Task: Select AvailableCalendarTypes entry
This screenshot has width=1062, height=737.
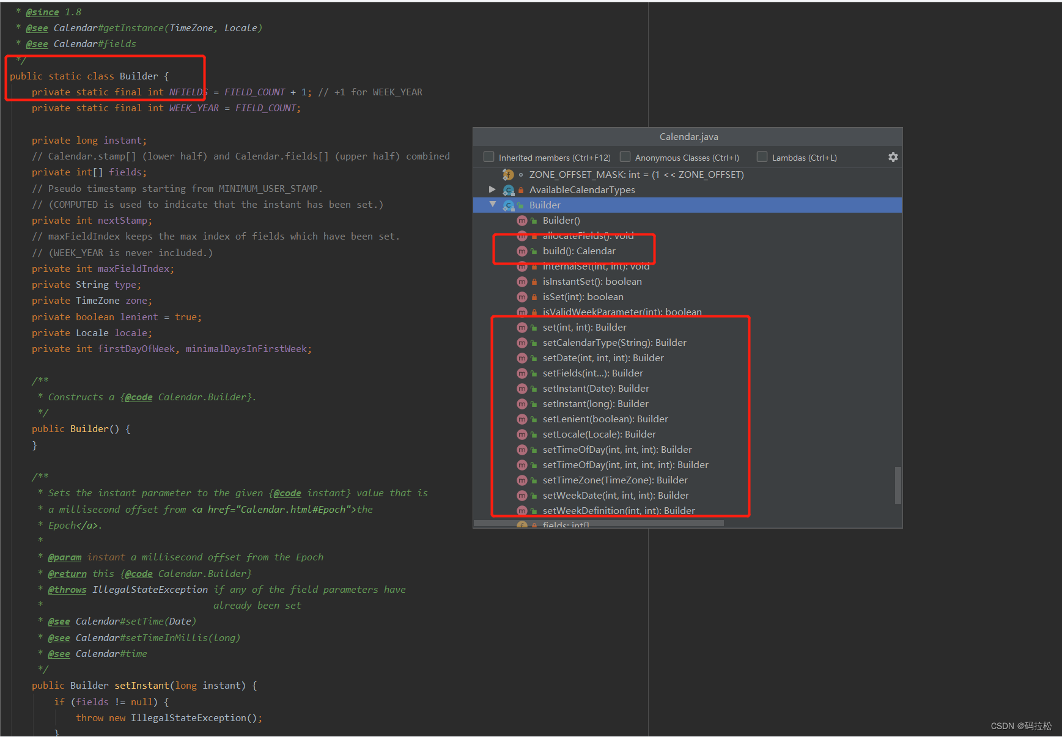Action: click(582, 190)
